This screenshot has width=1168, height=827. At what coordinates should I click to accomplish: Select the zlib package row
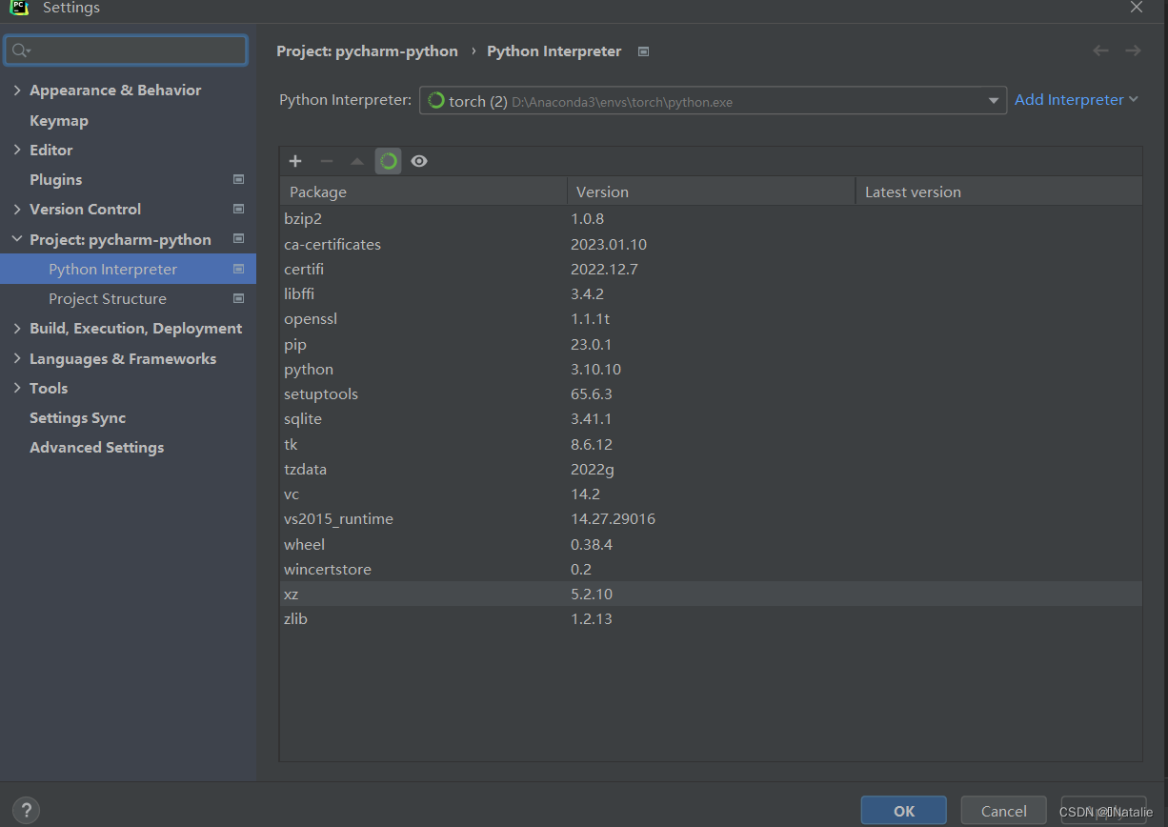pos(711,618)
